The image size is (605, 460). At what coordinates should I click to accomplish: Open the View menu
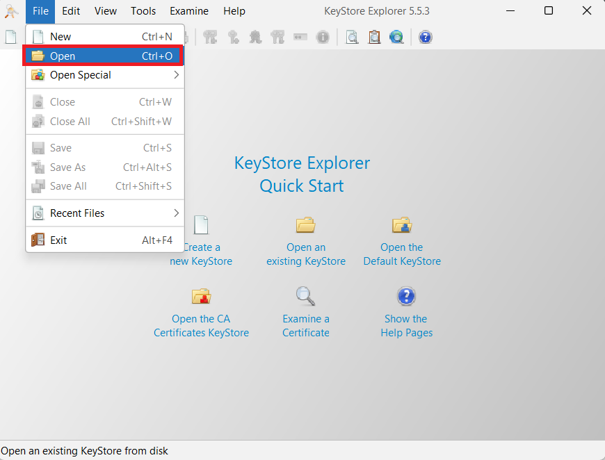[x=106, y=11]
